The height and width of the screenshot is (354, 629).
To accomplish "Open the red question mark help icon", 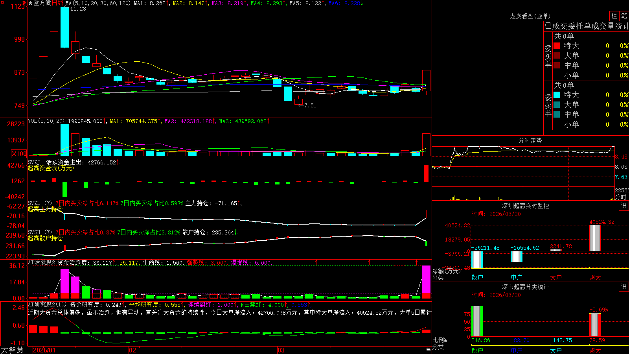I will pyautogui.click(x=24, y=3).
